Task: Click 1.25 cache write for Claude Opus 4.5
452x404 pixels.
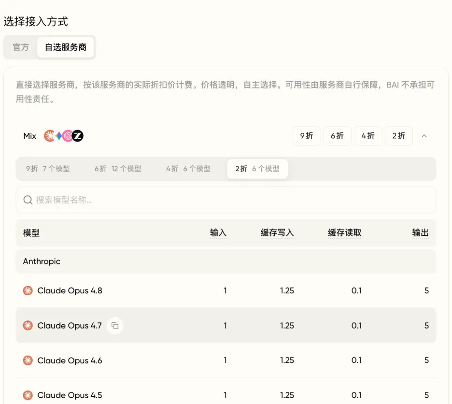Action: [x=287, y=395]
